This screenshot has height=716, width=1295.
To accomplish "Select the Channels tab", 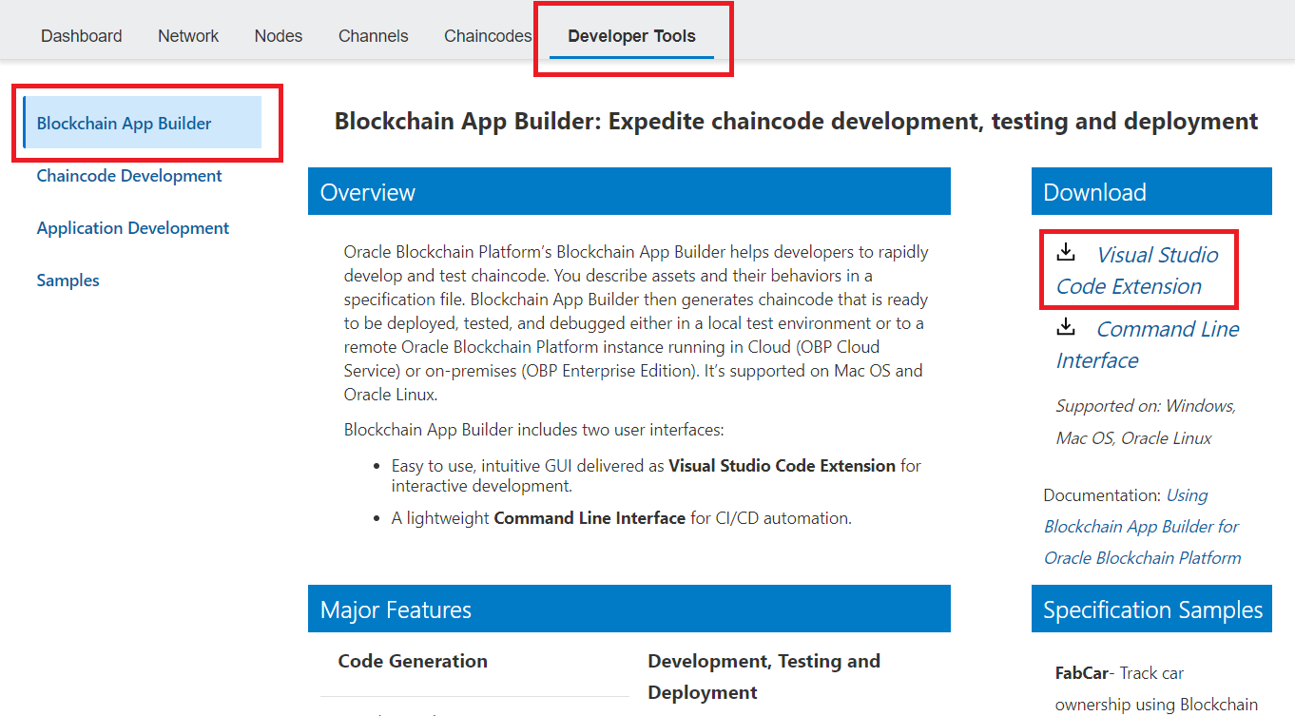I will [374, 36].
